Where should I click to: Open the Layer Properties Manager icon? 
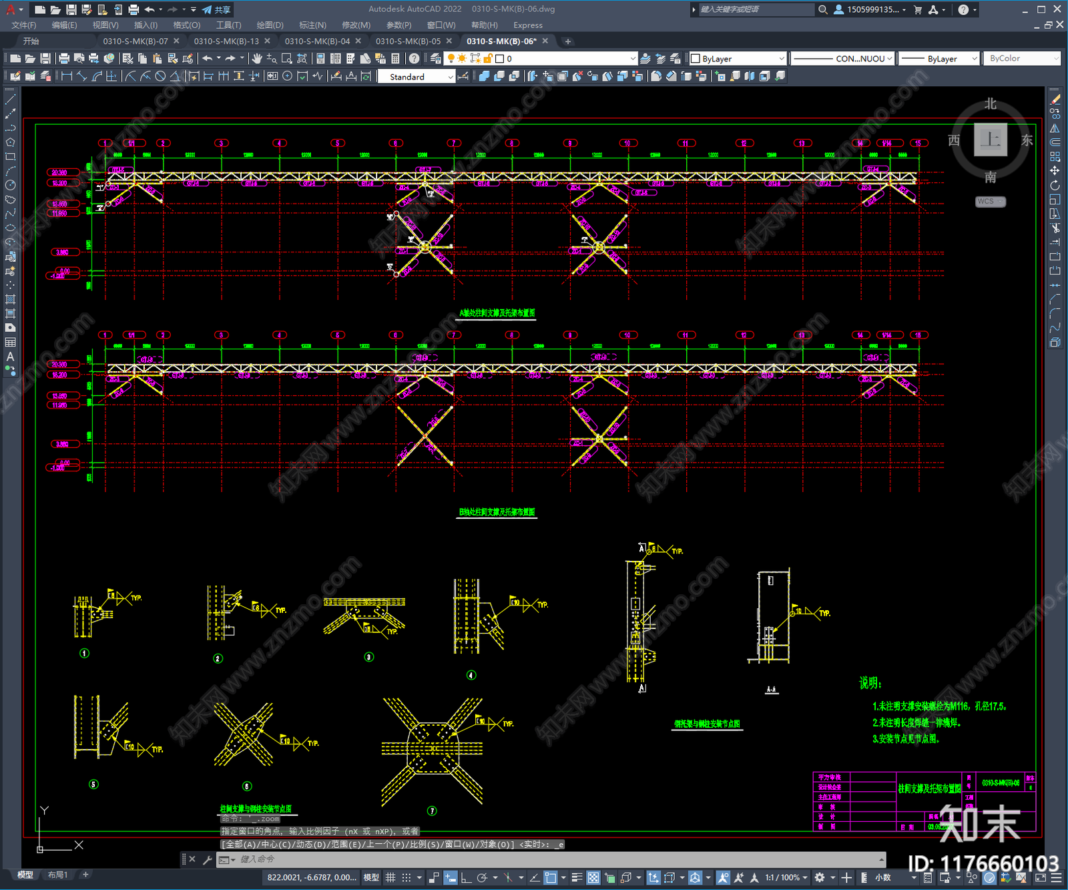pos(436,59)
